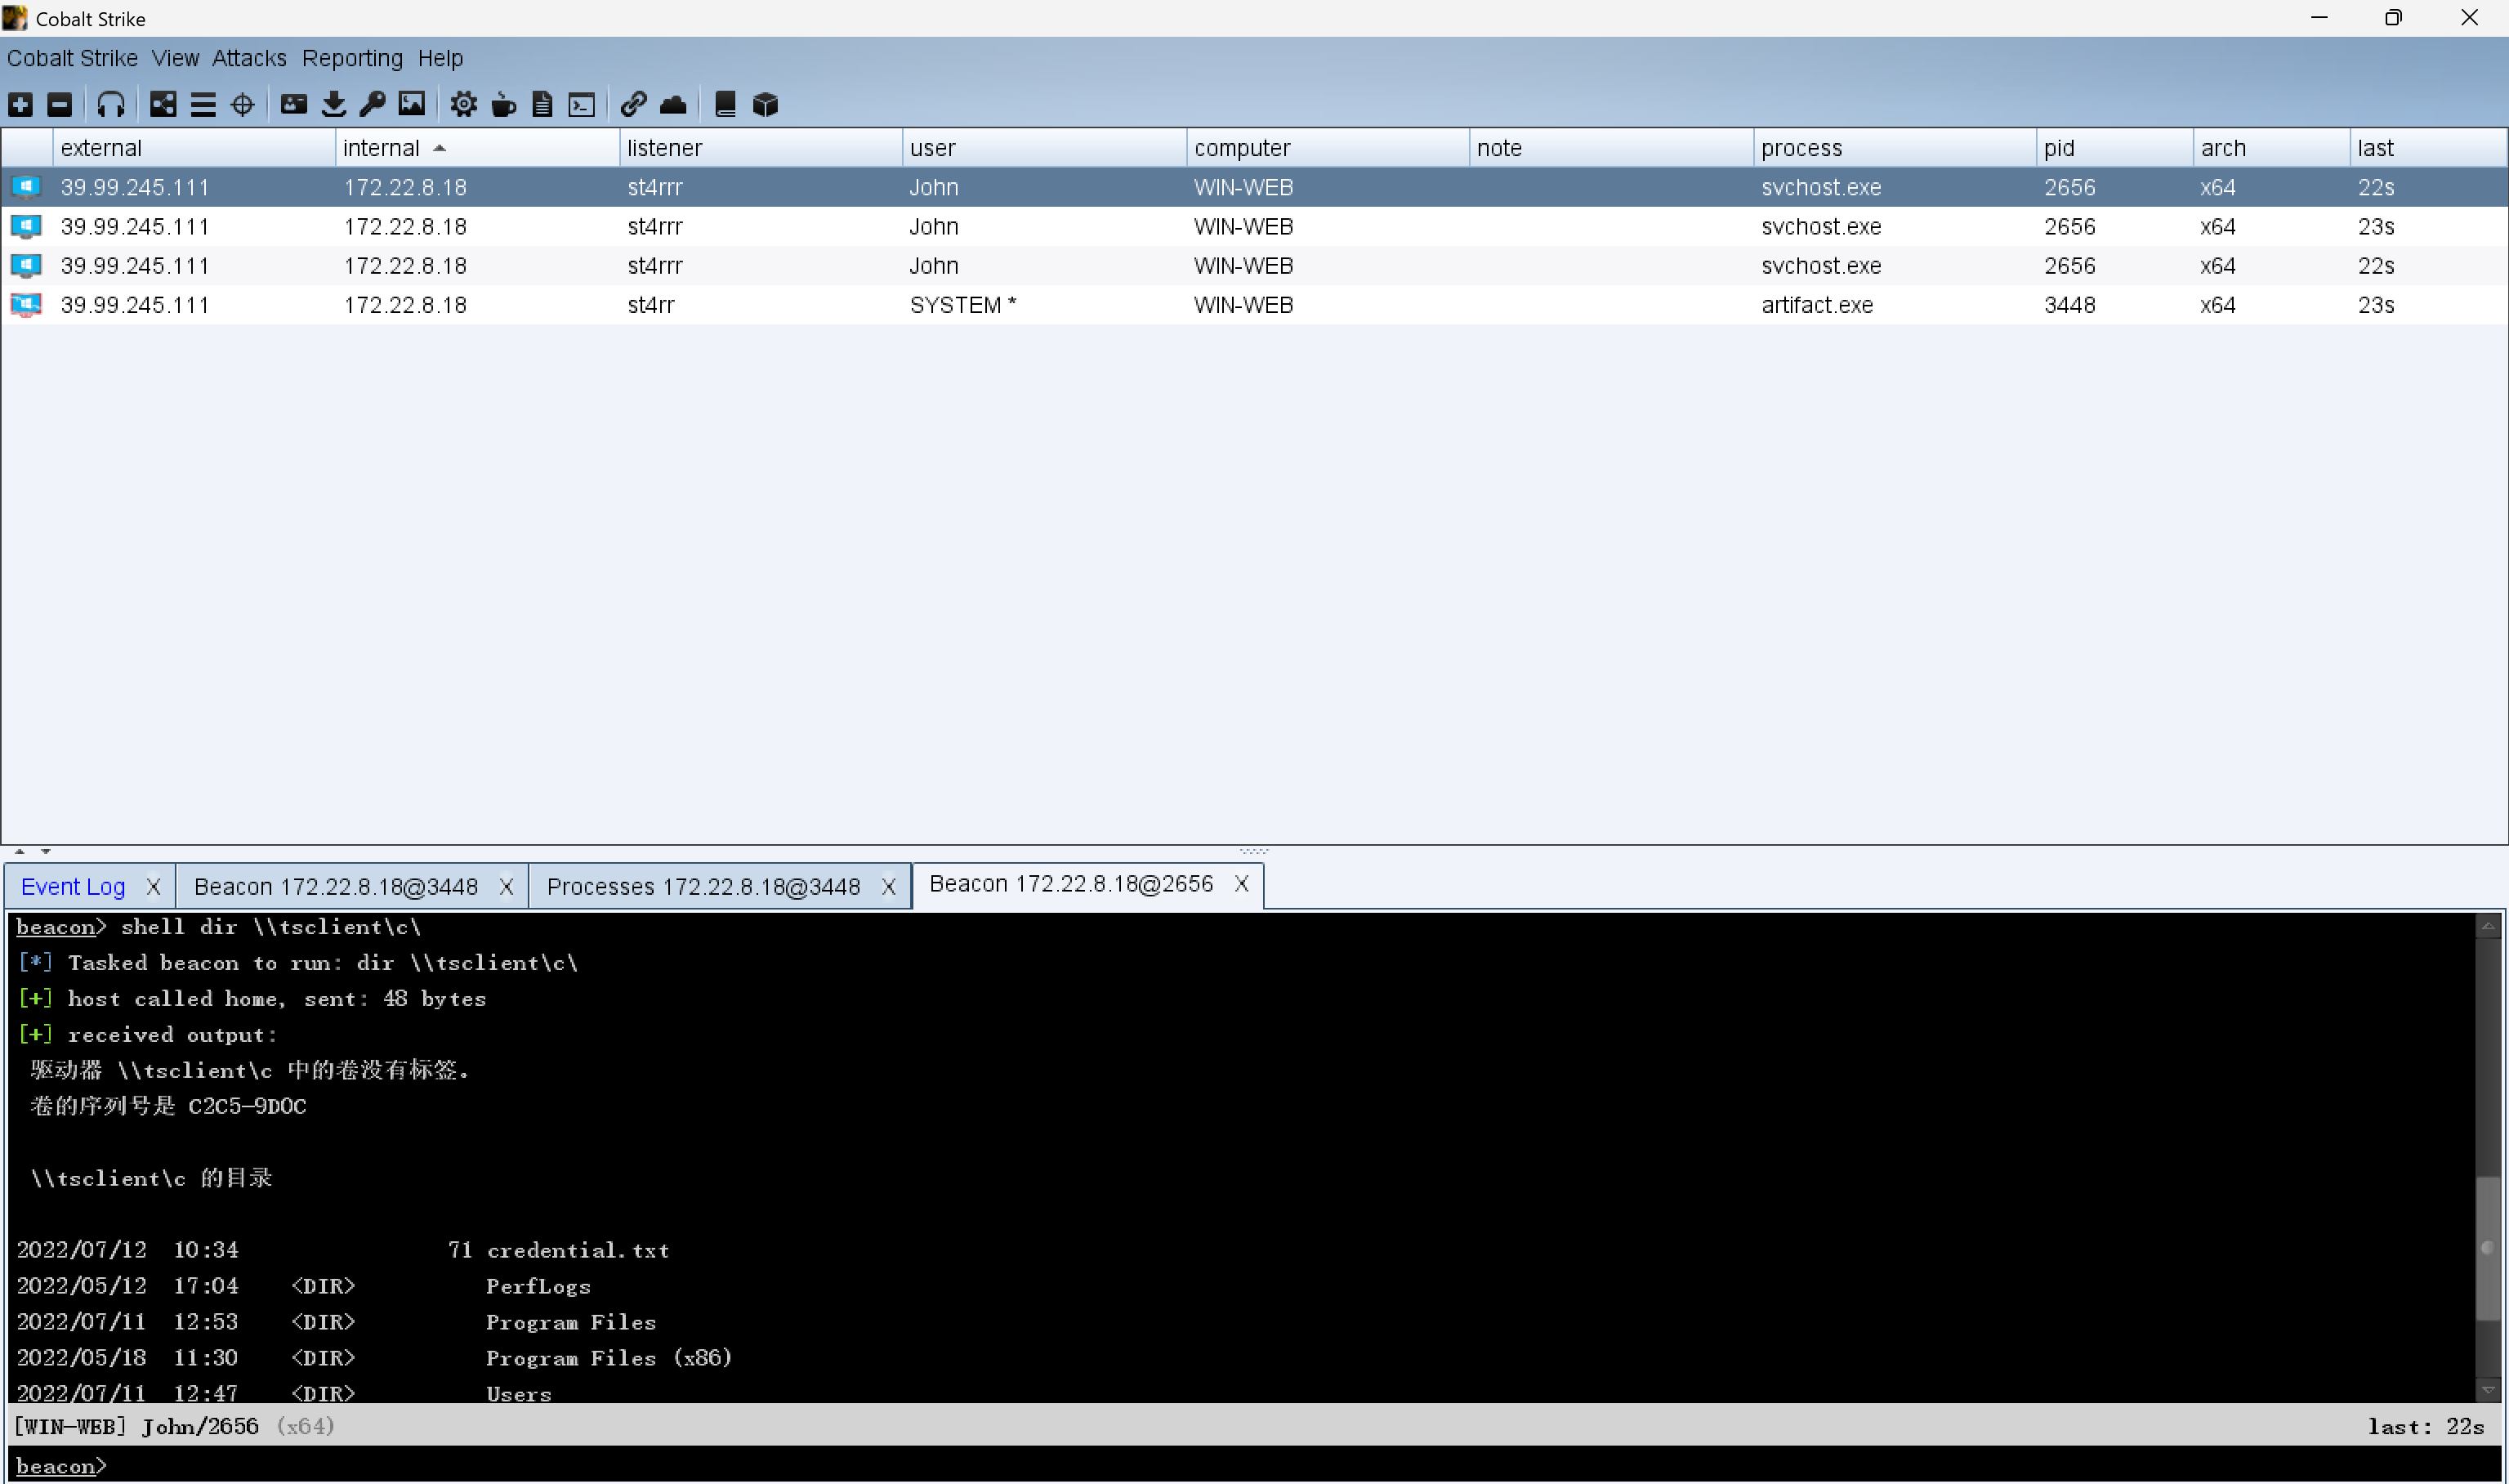Click the Screenshots picture icon
Screen dimensions: 2509x1484
click(412, 104)
